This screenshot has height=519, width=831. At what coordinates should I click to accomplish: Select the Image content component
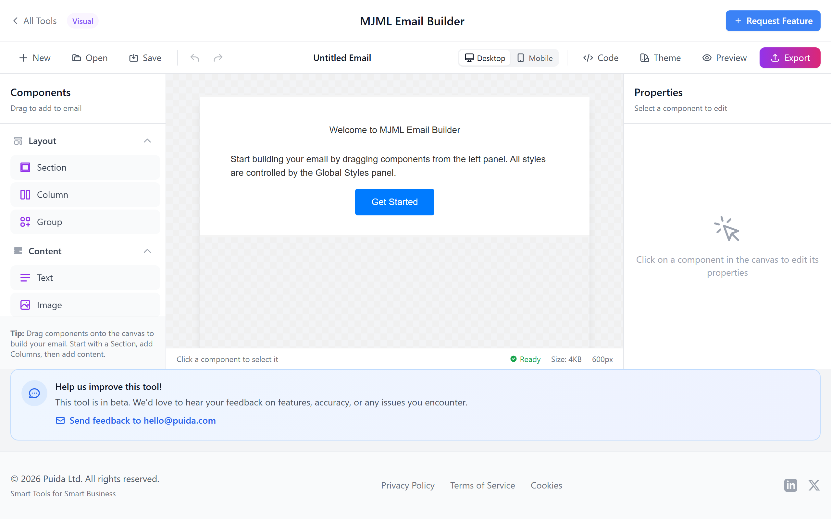point(85,305)
